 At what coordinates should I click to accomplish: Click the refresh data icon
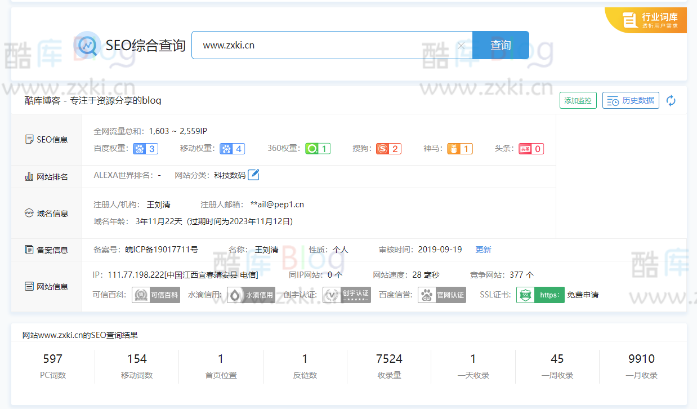point(671,101)
